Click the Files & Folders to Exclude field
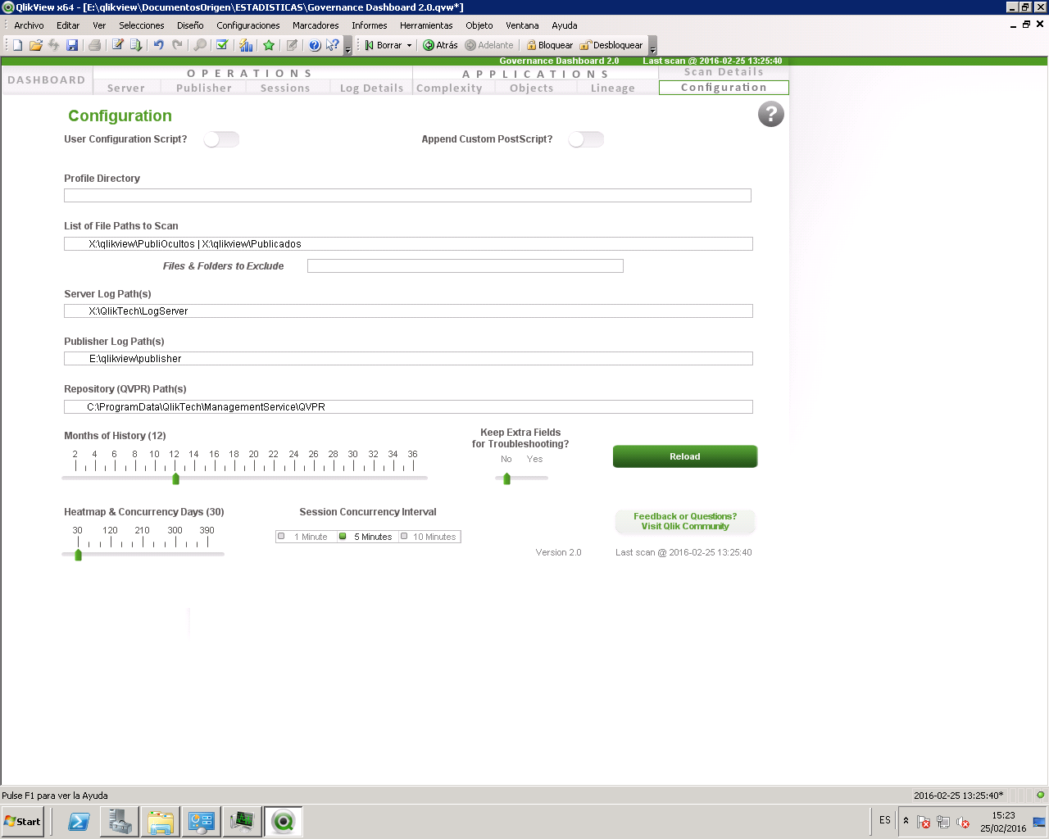The width and height of the screenshot is (1049, 839). 465,265
